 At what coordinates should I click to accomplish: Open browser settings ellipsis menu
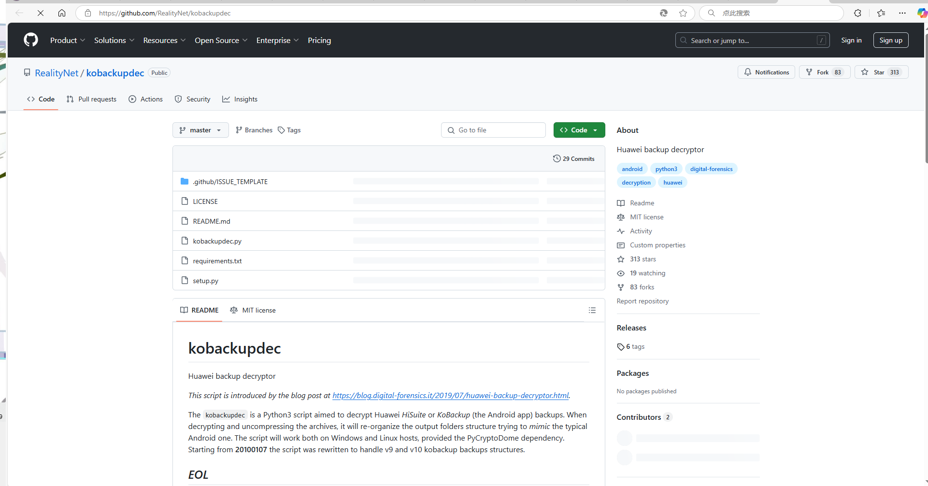point(902,13)
